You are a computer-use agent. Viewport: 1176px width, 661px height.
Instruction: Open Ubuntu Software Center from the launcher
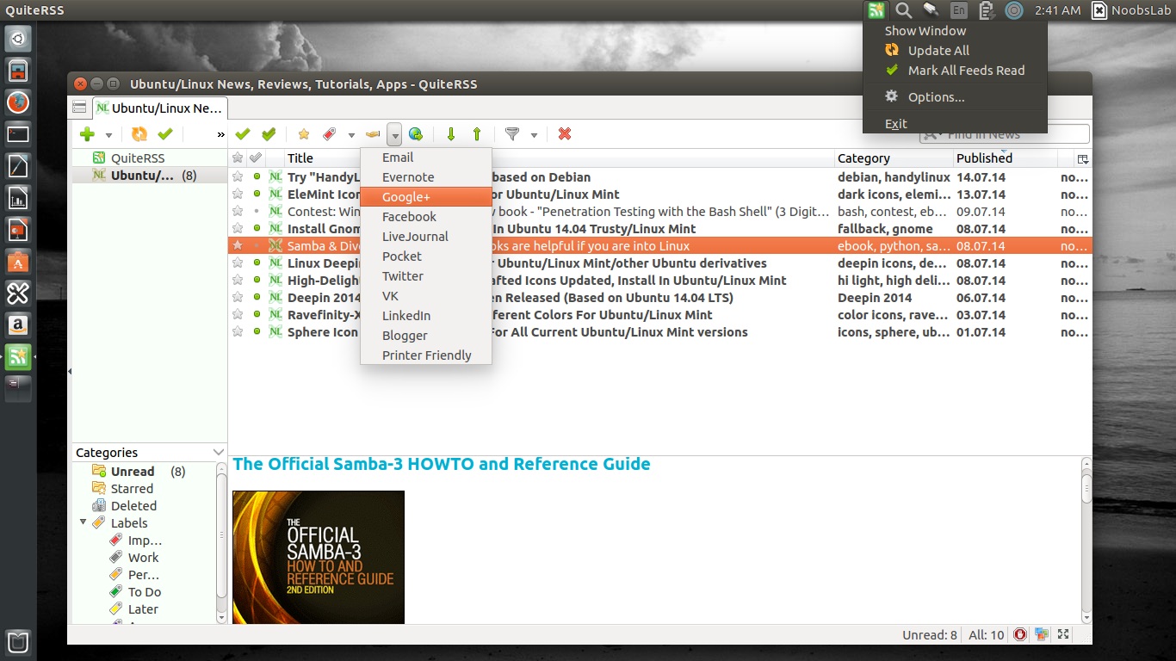point(18,261)
